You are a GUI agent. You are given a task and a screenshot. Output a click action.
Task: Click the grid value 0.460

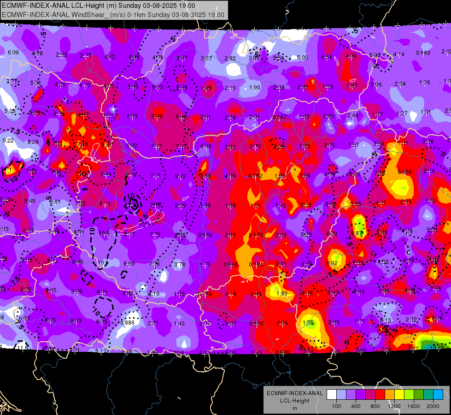point(404,172)
